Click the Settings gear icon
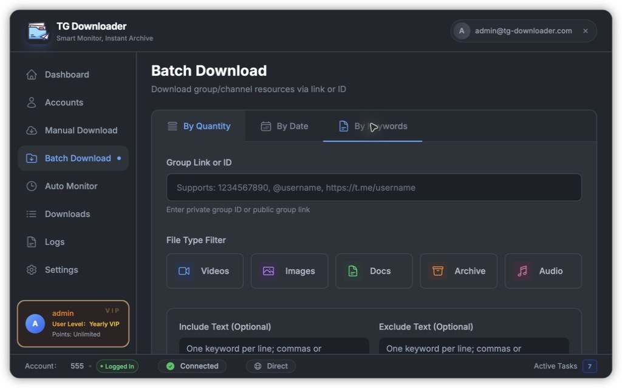The image size is (622, 388). (32, 270)
